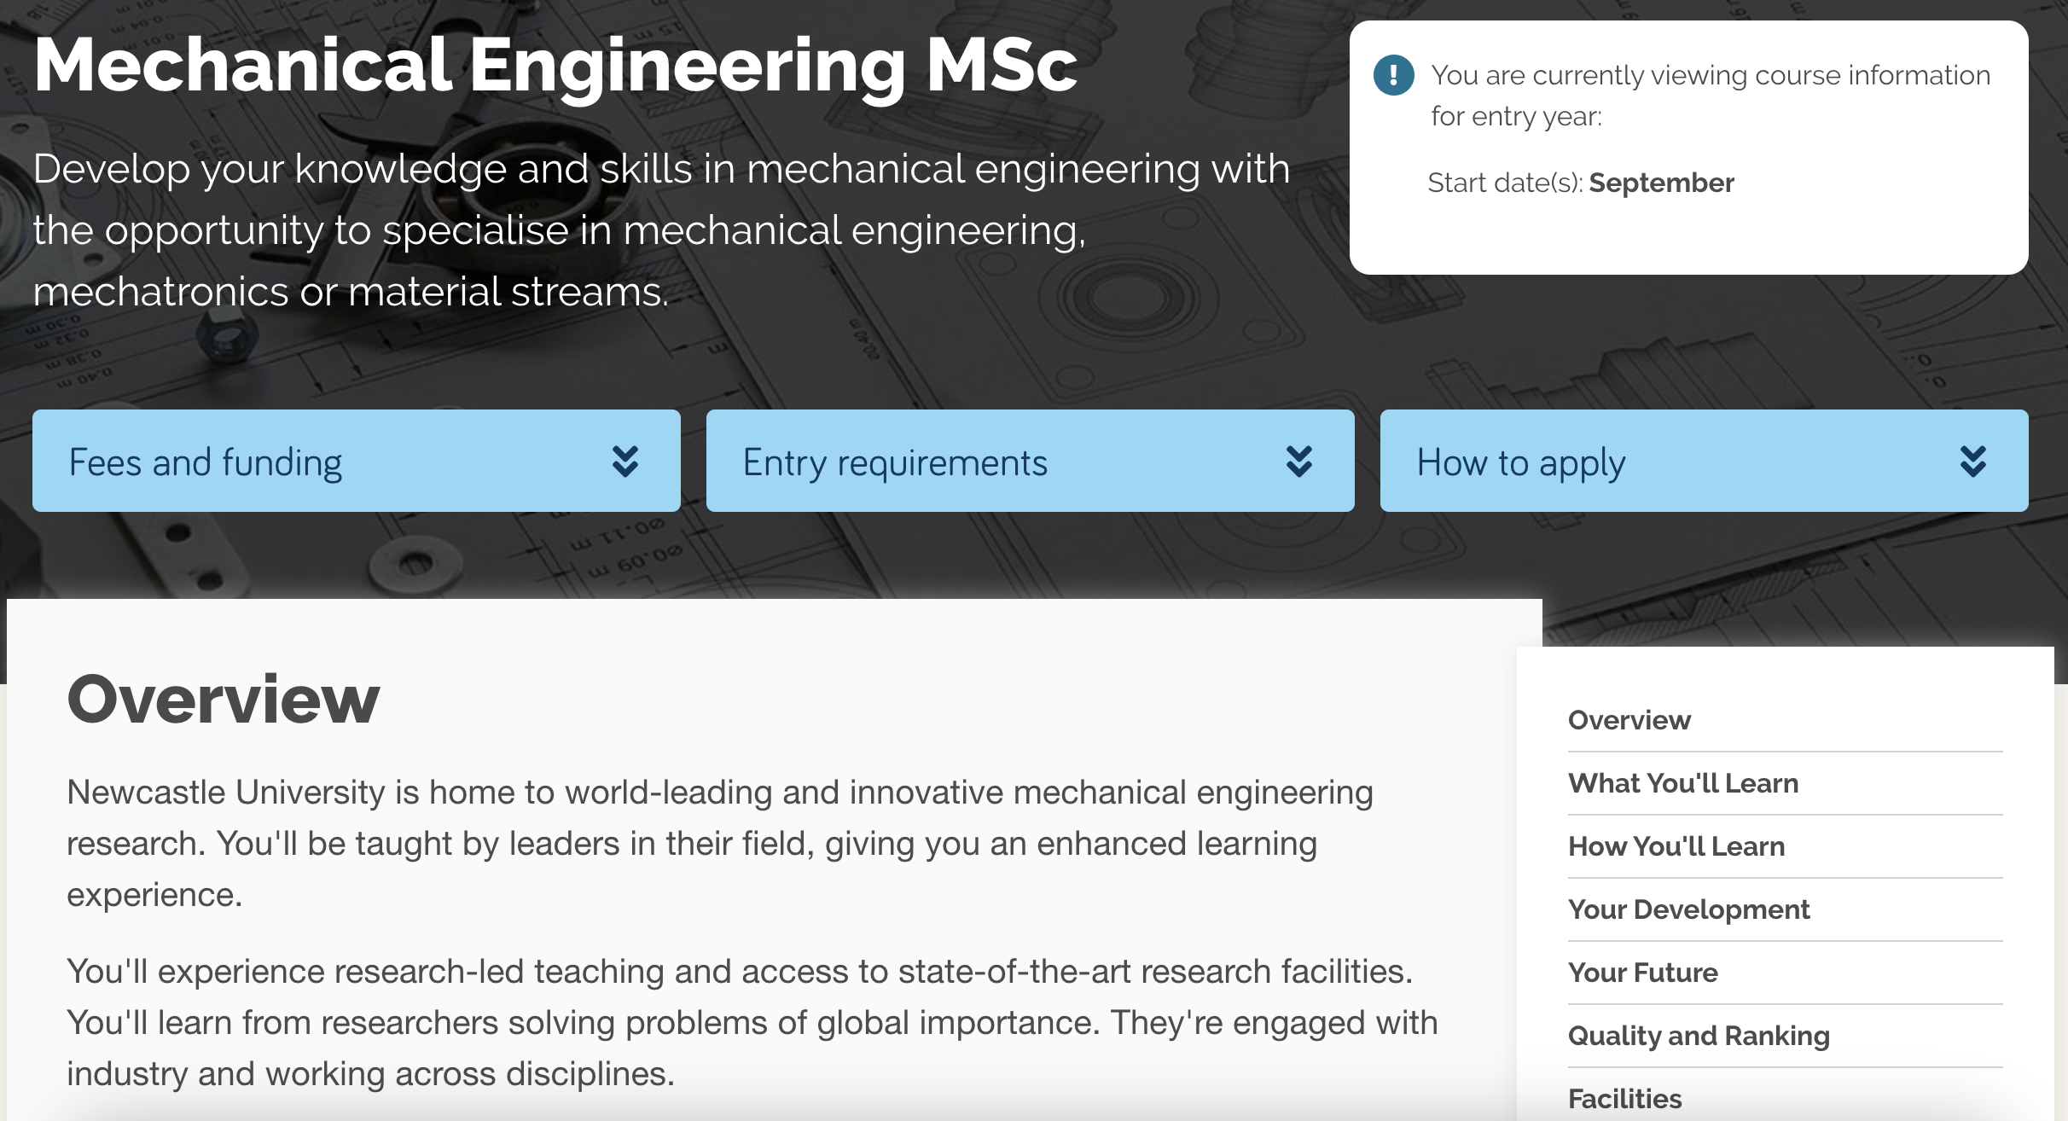Click the Newcastle University overview paragraph
The height and width of the screenshot is (1121, 2068).
(x=719, y=843)
